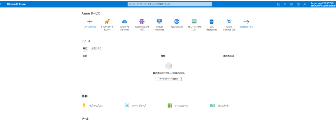
Task: Open すべてのリソース grid icon
Action: tap(170, 106)
